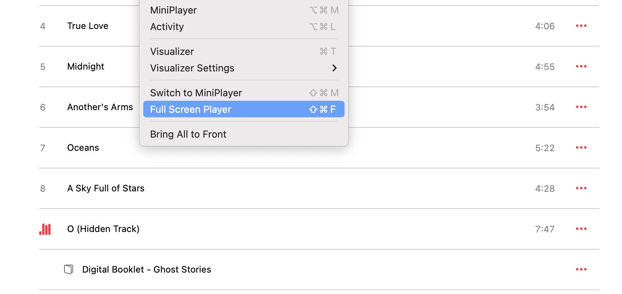Open more options for Digital Booklet - Ghost Stories

pos(581,269)
